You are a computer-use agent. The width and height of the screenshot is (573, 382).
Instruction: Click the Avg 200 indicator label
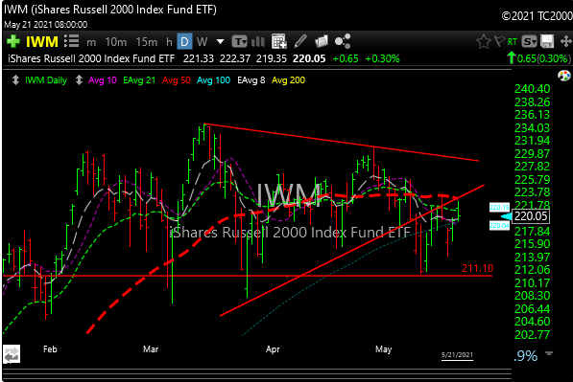[288, 80]
